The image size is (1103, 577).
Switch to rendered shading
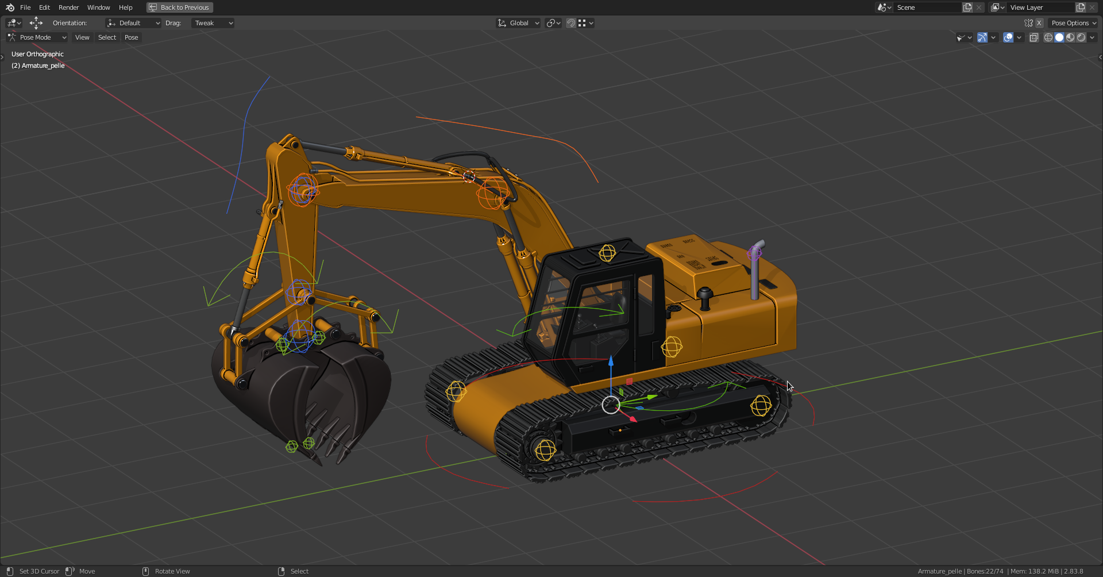tap(1081, 37)
